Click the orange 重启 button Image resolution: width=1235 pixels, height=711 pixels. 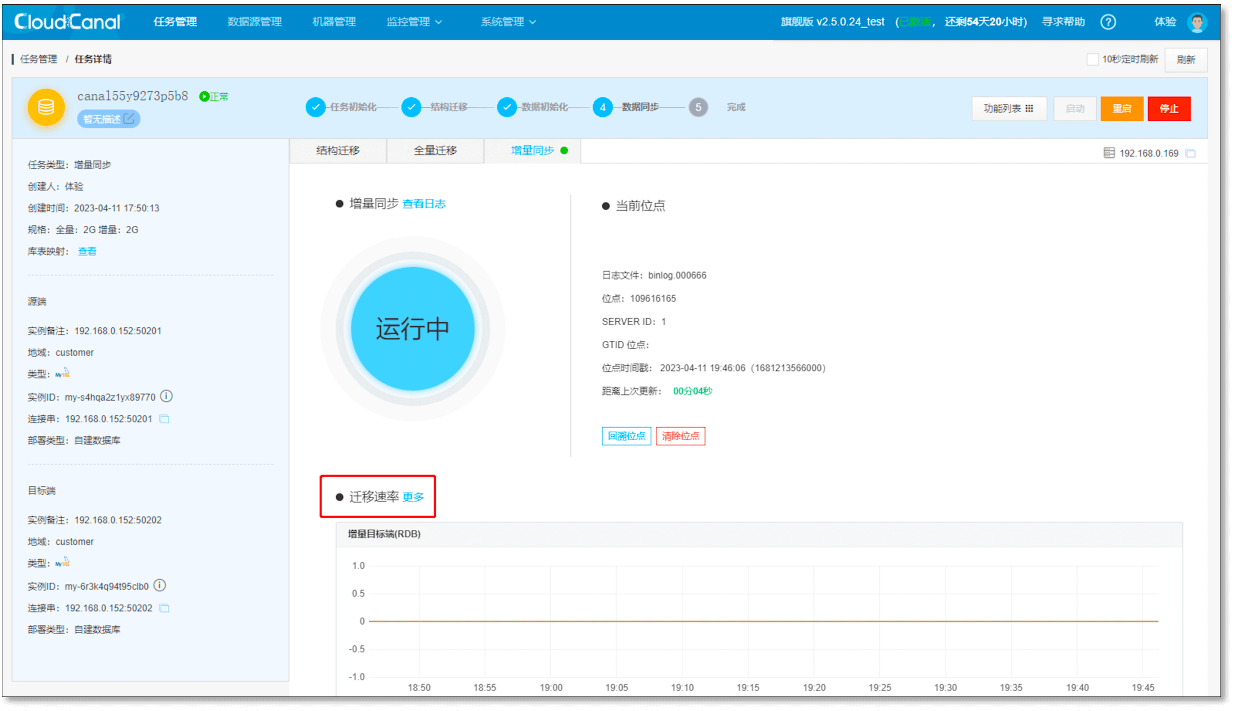(x=1121, y=108)
